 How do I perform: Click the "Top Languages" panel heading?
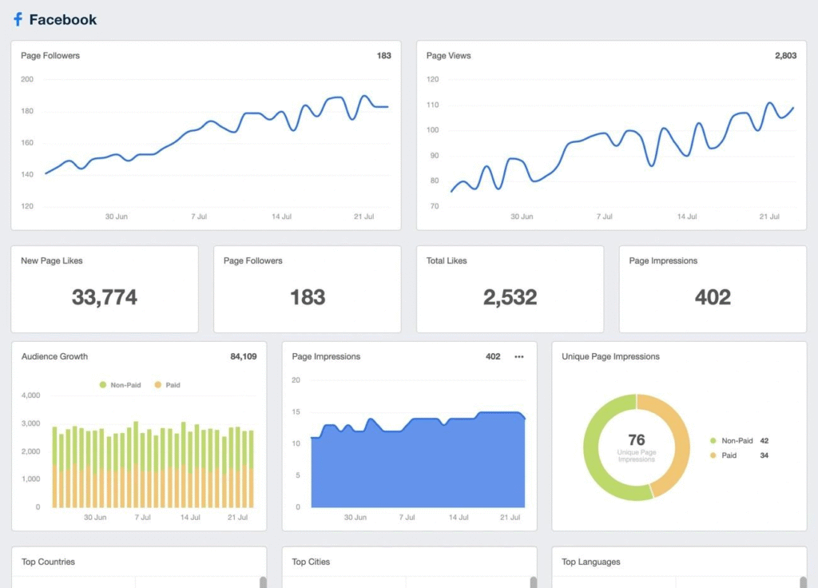[x=591, y=562]
